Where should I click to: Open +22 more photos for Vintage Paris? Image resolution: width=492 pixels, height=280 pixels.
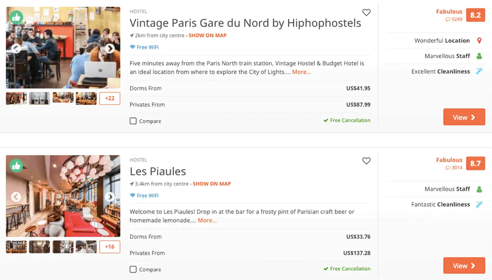point(110,98)
